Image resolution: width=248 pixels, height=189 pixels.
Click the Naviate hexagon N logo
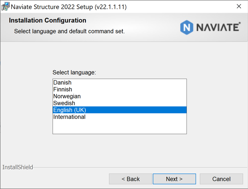click(187, 27)
